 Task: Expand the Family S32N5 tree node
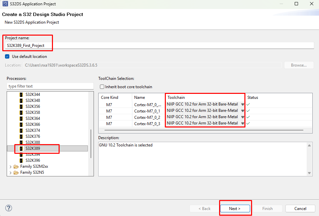11,172
